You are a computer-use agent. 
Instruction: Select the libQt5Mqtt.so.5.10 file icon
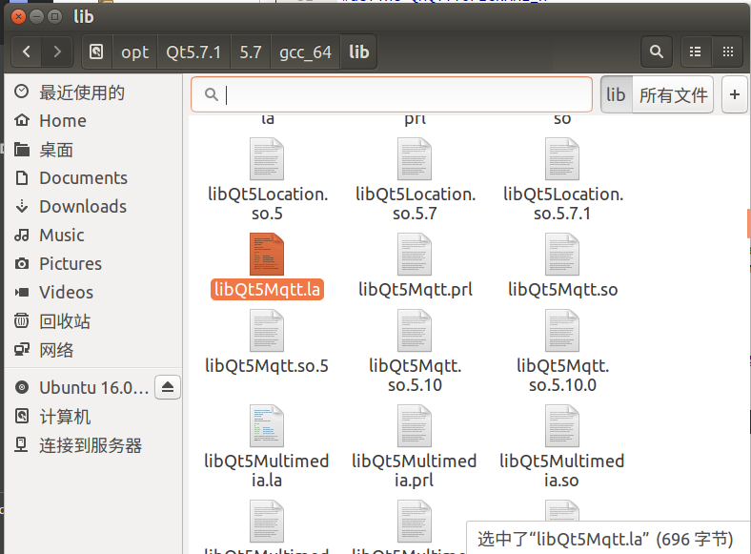click(415, 331)
